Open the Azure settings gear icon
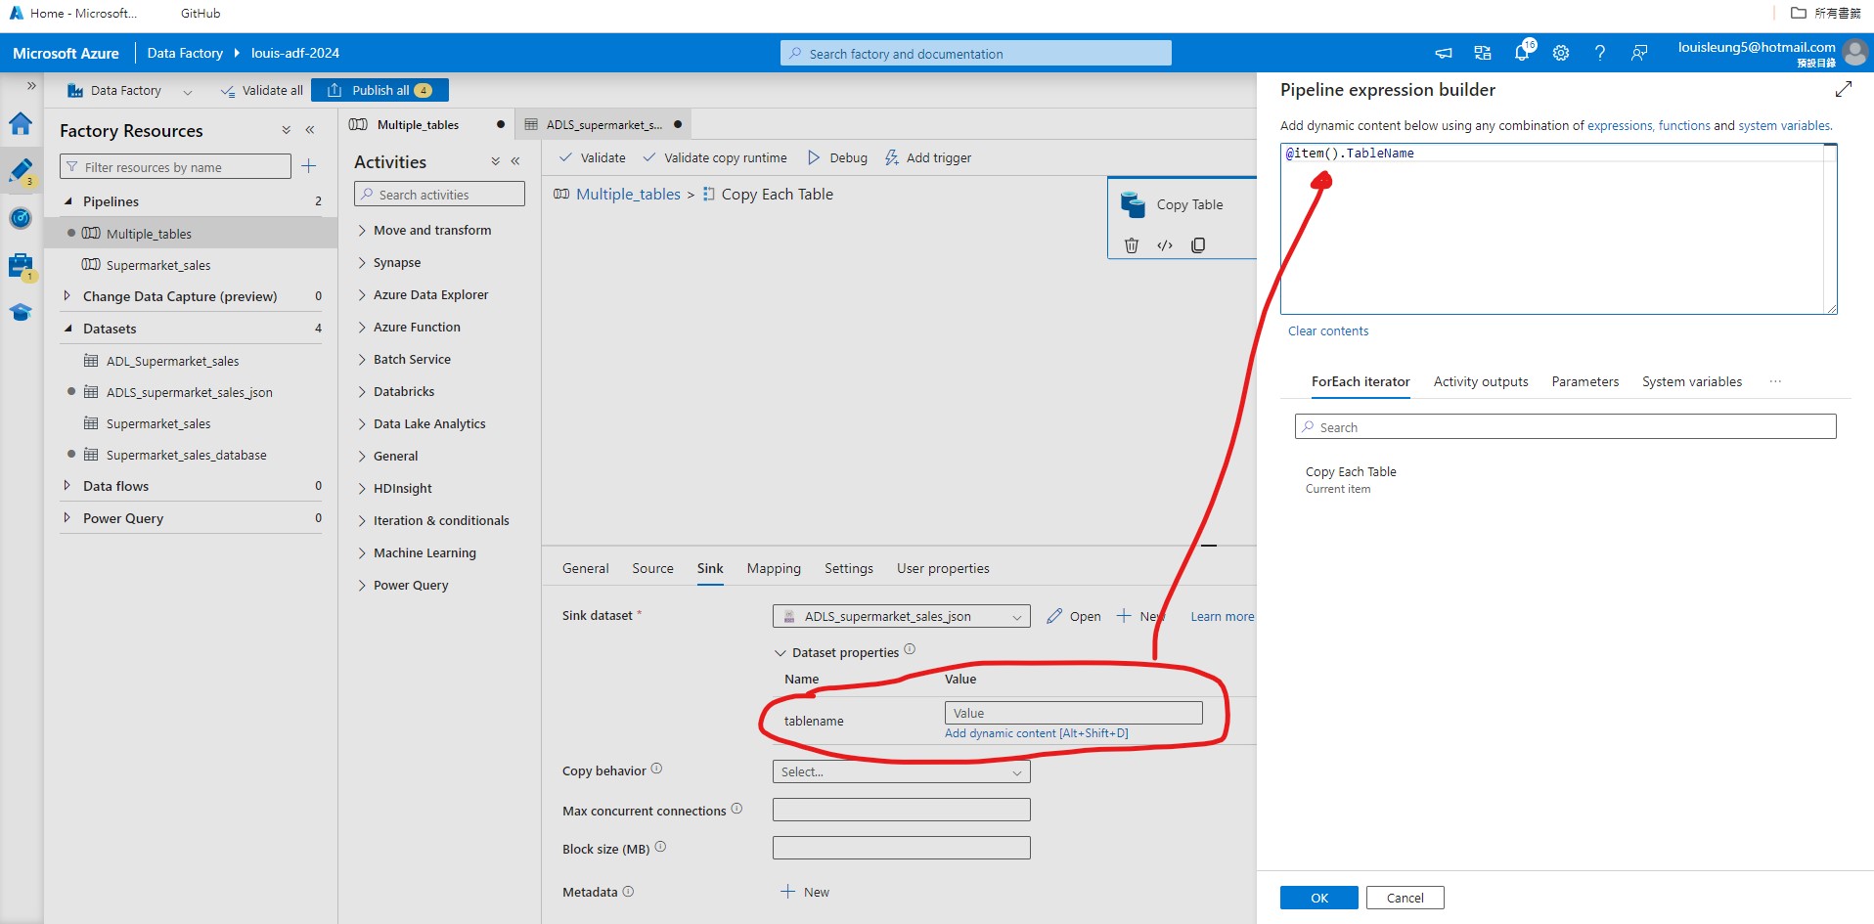 click(1560, 52)
